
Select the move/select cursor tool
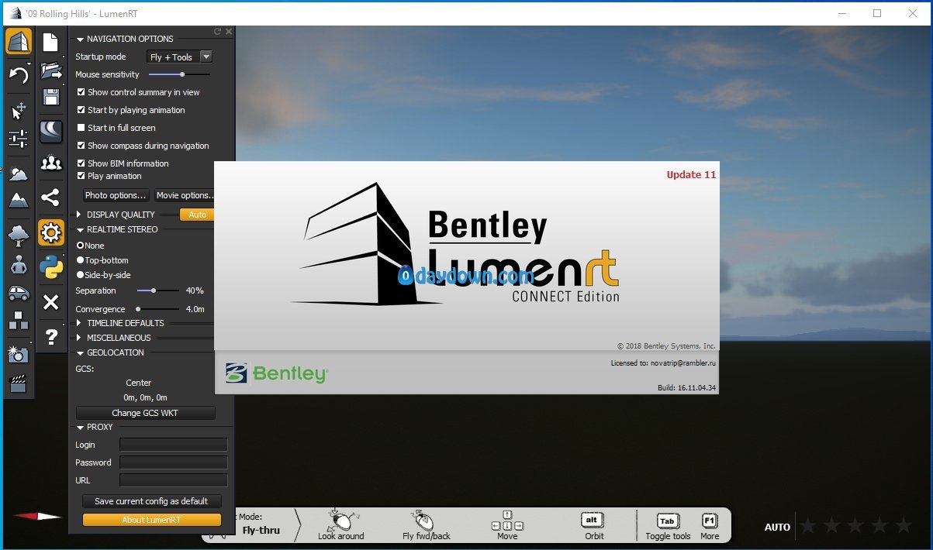pos(19,110)
